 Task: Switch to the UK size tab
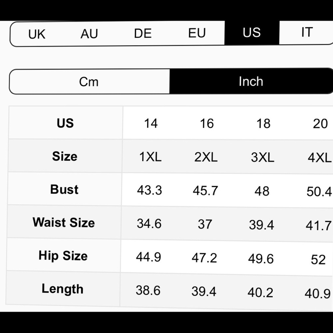coord(37,34)
